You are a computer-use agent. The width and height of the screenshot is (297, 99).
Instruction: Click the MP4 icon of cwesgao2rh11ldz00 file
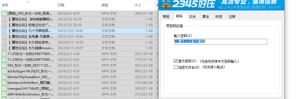[4, 88]
